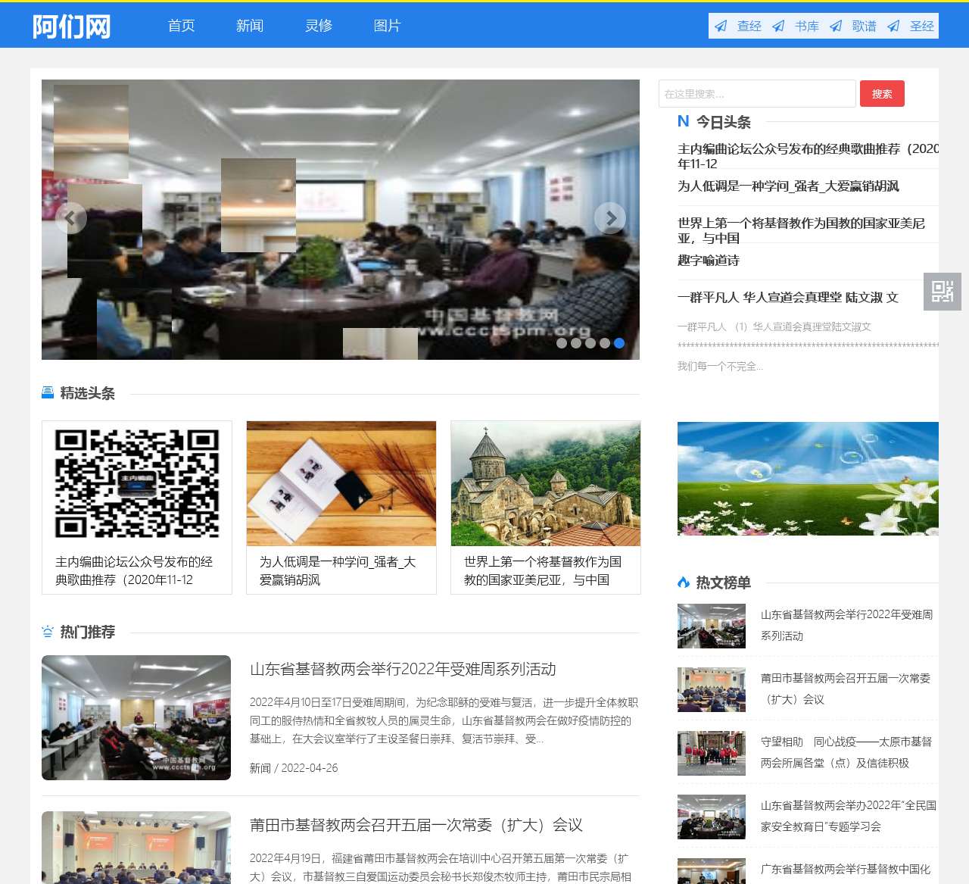This screenshot has height=884, width=969.
Task: Open hot-list thumbnail for 莆田市基督教两会
Action: pos(712,689)
